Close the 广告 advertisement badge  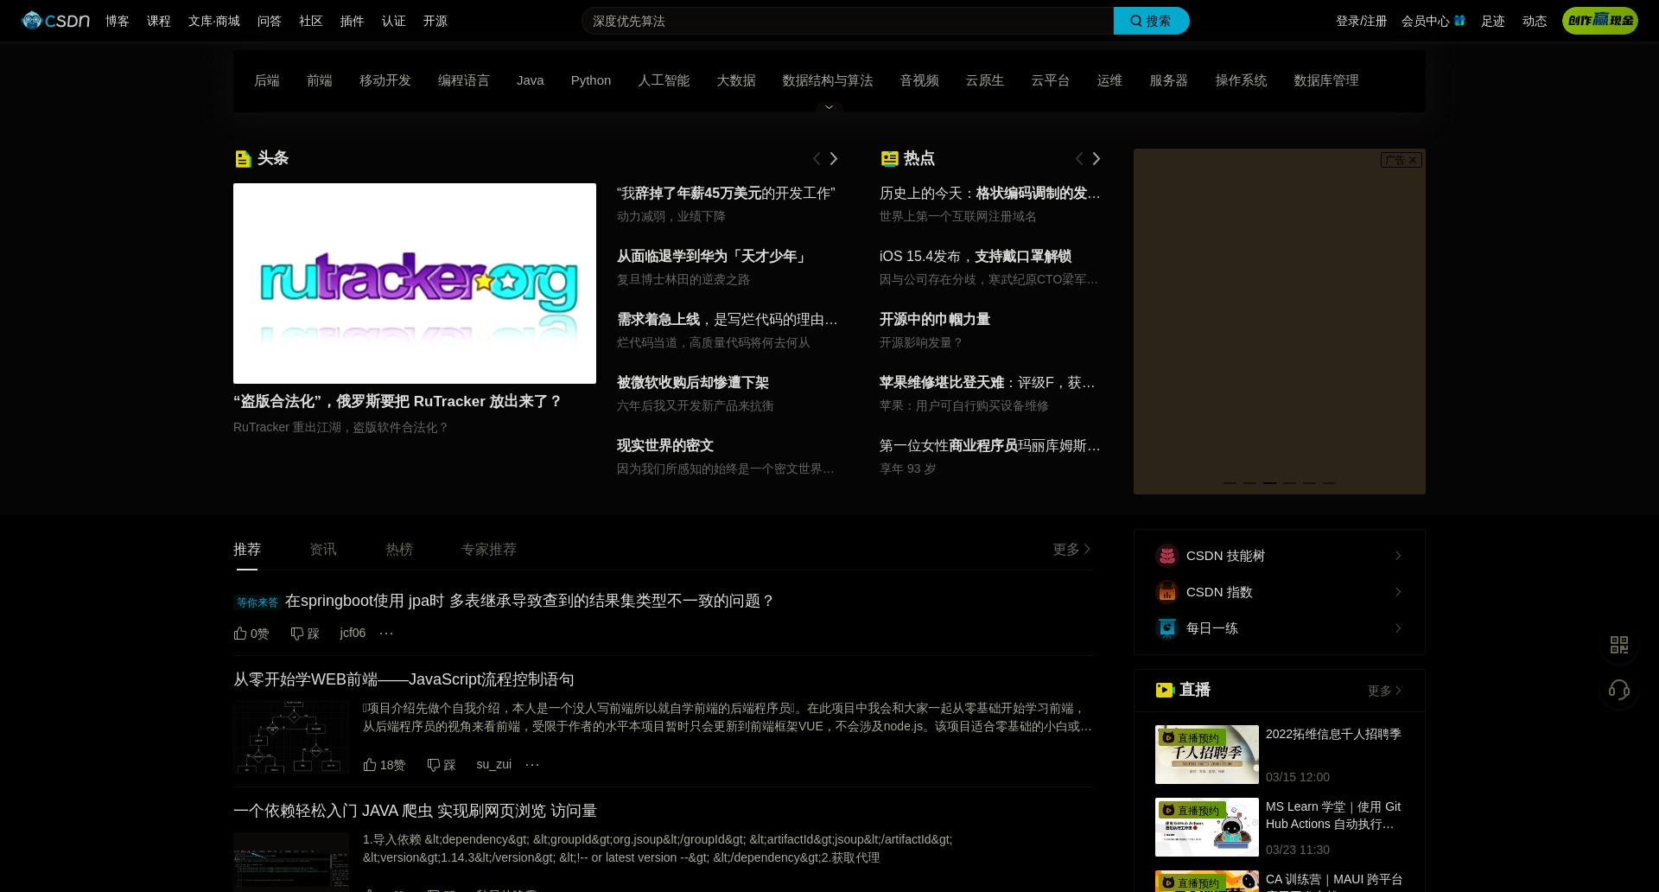pyautogui.click(x=1413, y=160)
